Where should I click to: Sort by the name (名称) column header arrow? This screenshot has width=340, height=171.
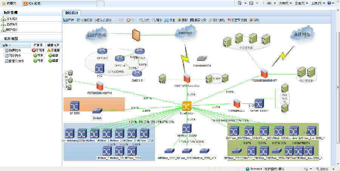[10, 45]
